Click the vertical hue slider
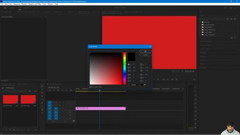 124,68
